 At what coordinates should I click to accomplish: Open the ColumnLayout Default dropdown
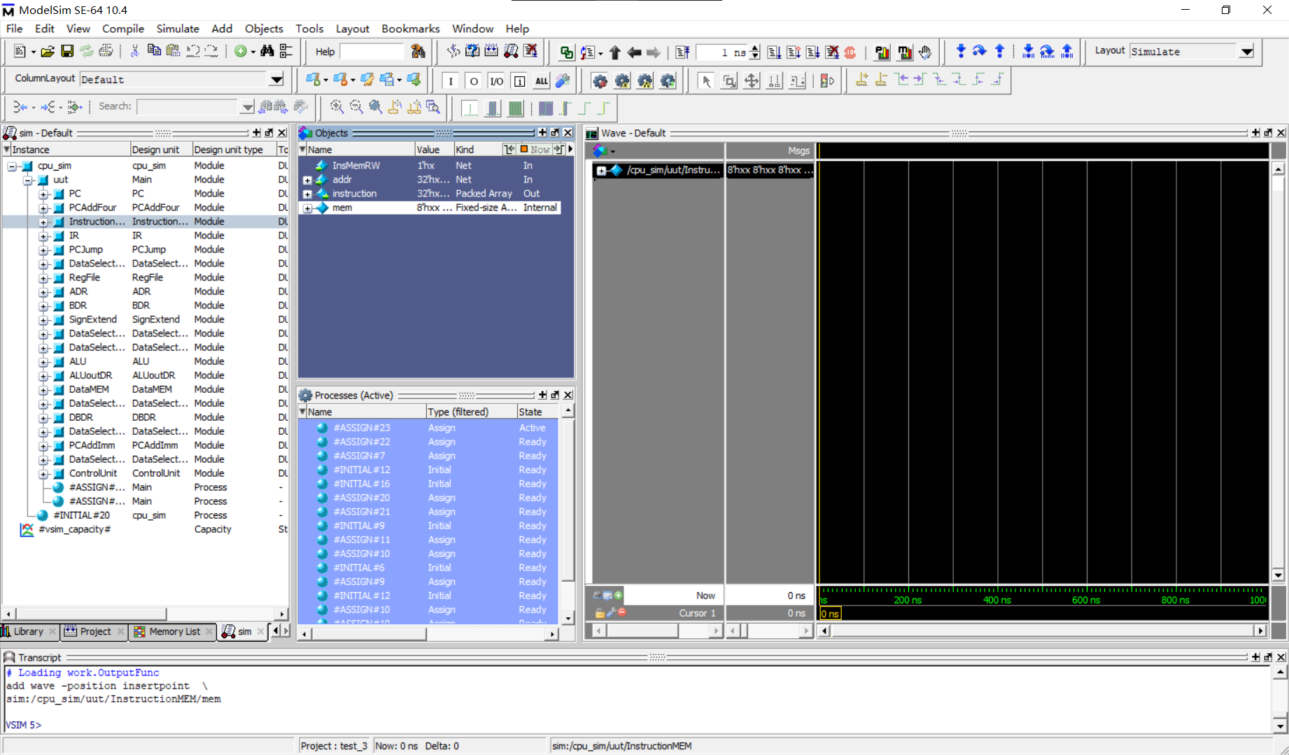coord(277,80)
